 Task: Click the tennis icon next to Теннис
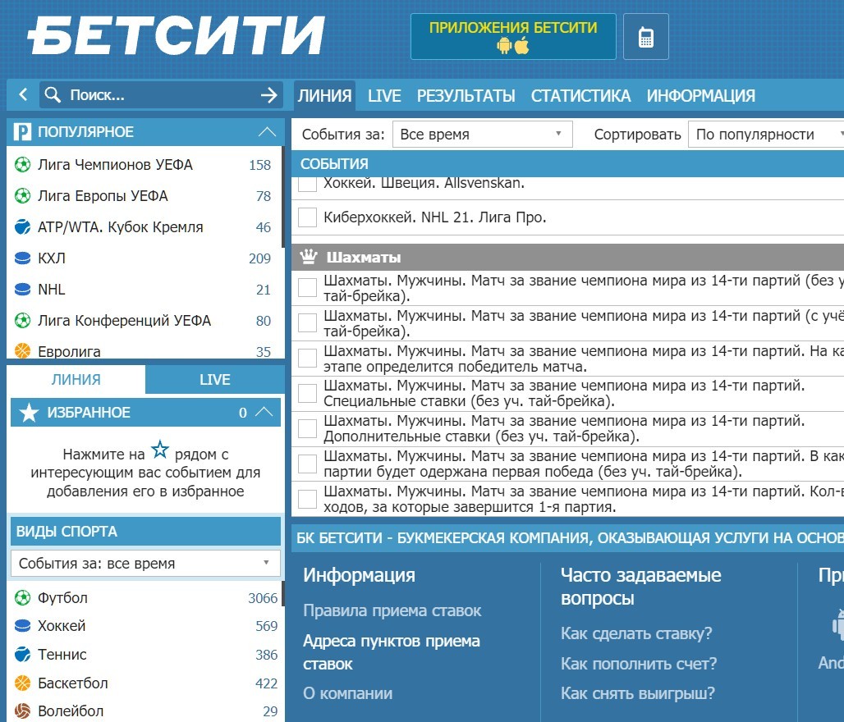pyautogui.click(x=23, y=654)
